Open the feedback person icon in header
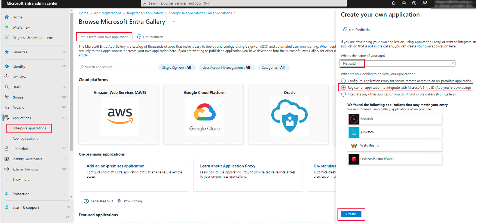 425,3
